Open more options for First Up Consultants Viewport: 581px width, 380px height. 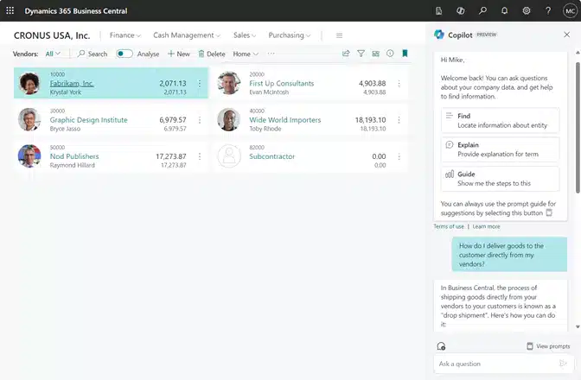pos(399,84)
